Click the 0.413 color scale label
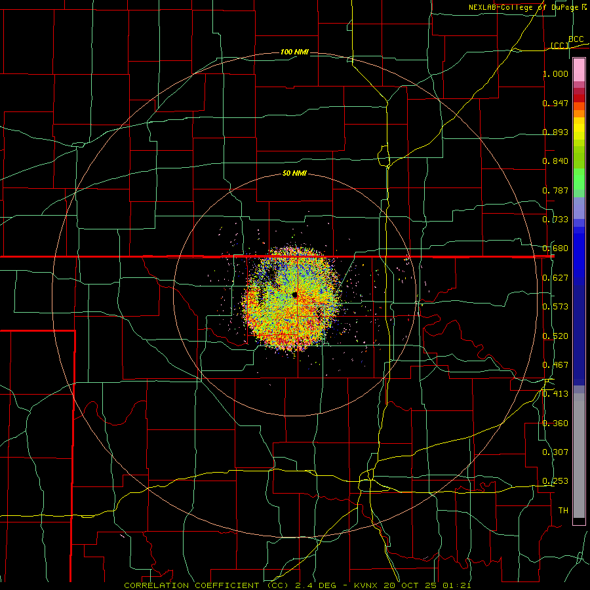The width and height of the screenshot is (590, 590). tap(555, 394)
